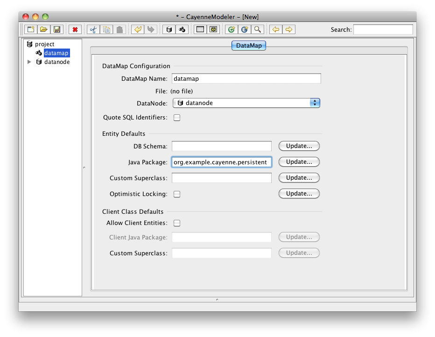The width and height of the screenshot is (435, 337).
Task: Expand the datanode tree item
Action: (29, 62)
